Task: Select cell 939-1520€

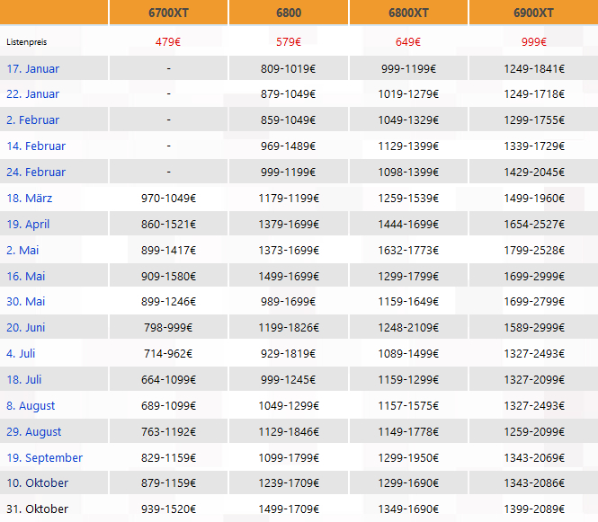Action: [x=168, y=509]
